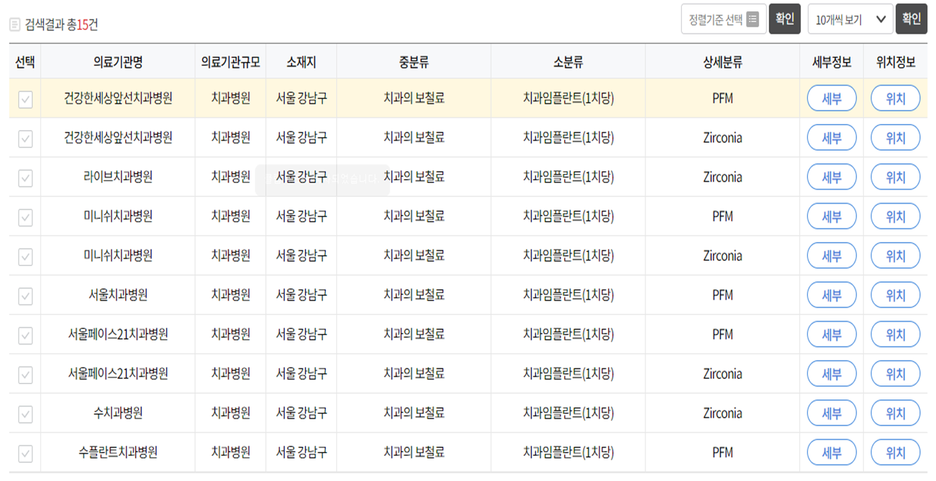Check the box for 수치과병원 row
The height and width of the screenshot is (481, 936).
point(25,414)
